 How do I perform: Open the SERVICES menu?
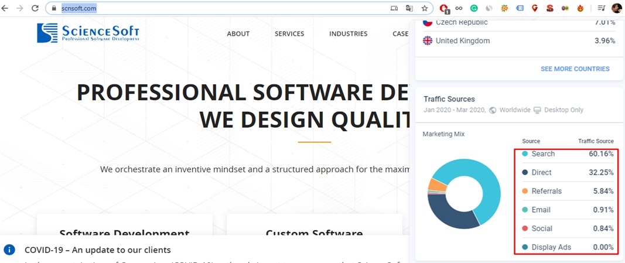pyautogui.click(x=289, y=34)
